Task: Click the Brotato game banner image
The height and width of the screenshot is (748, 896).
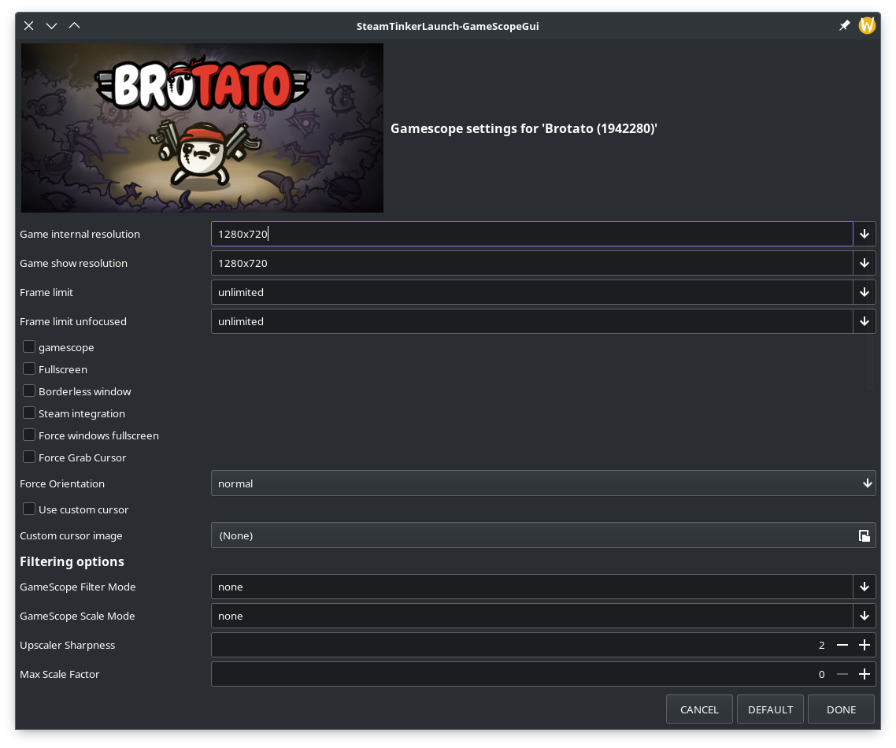Action: [x=202, y=128]
